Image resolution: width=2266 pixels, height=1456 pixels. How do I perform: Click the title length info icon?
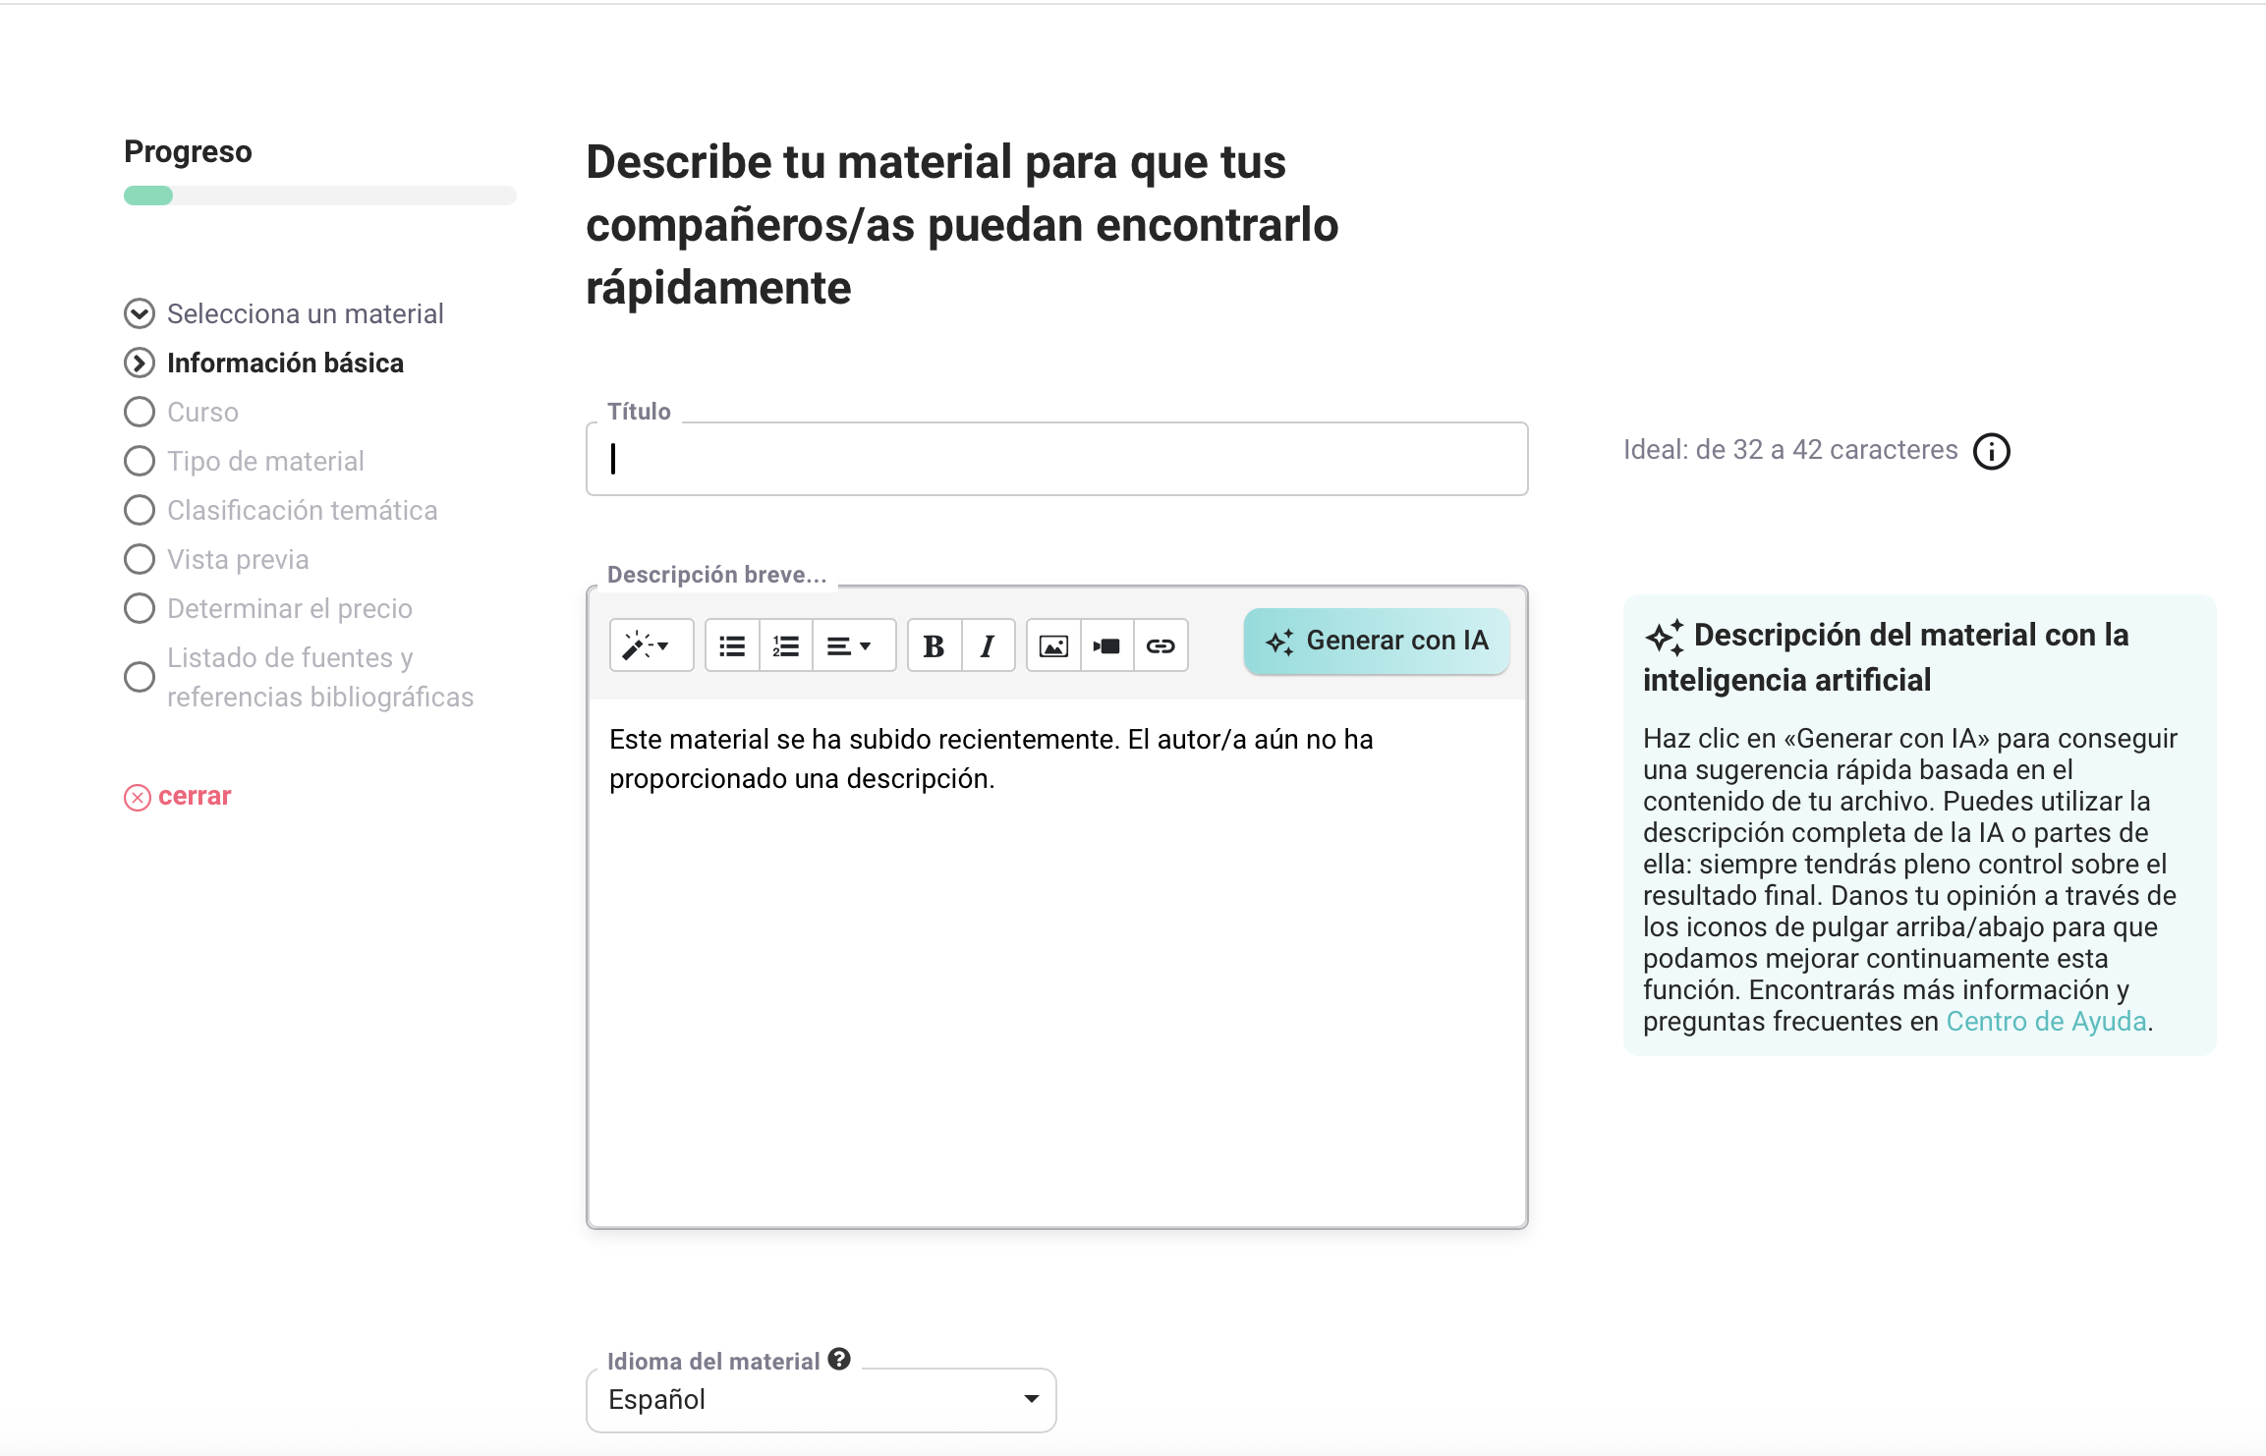[1991, 451]
